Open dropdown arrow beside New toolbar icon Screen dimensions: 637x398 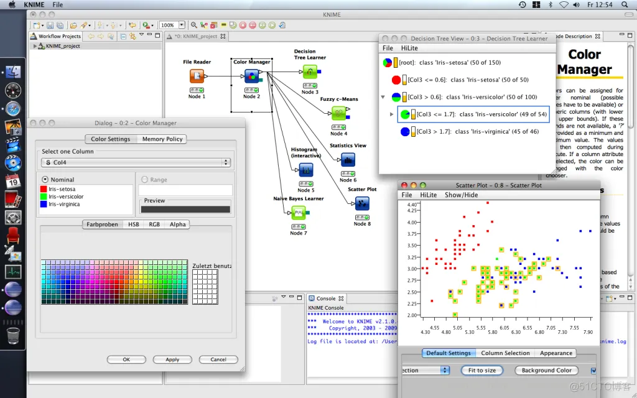42,25
